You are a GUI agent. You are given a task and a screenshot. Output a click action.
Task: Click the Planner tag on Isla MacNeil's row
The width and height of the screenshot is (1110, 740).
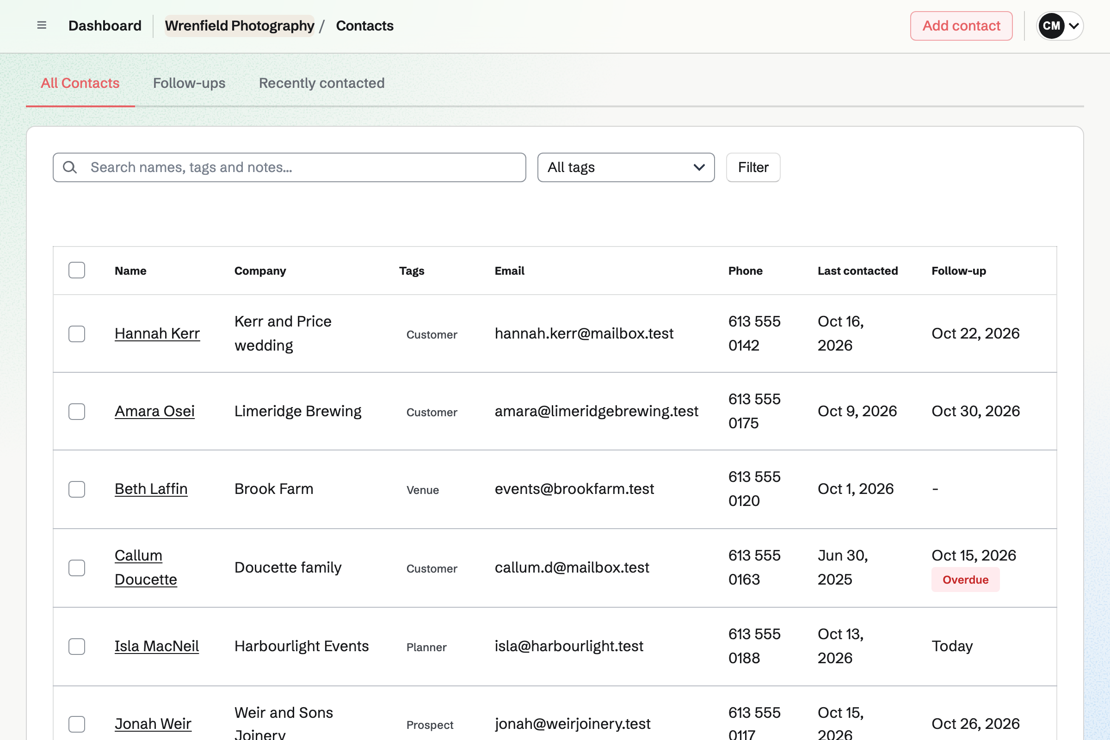[426, 647]
